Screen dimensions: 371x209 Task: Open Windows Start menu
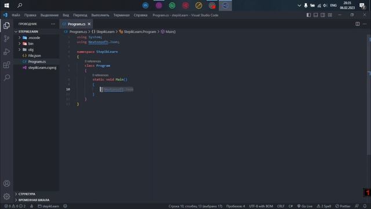6,5
